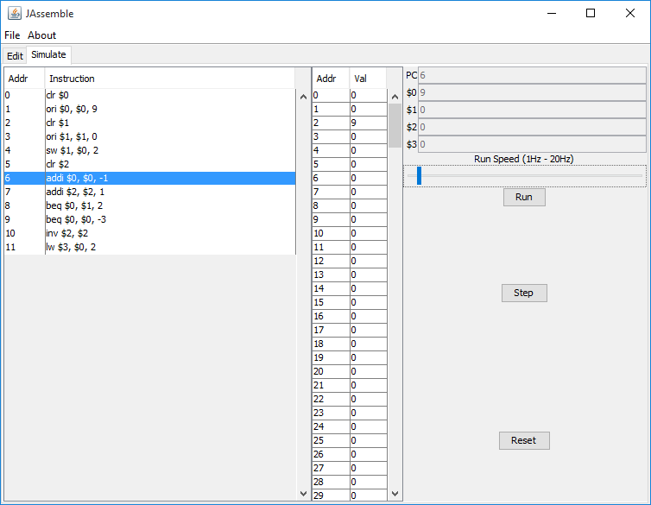Select instruction 'ori $1, $1, 0'

coord(149,136)
